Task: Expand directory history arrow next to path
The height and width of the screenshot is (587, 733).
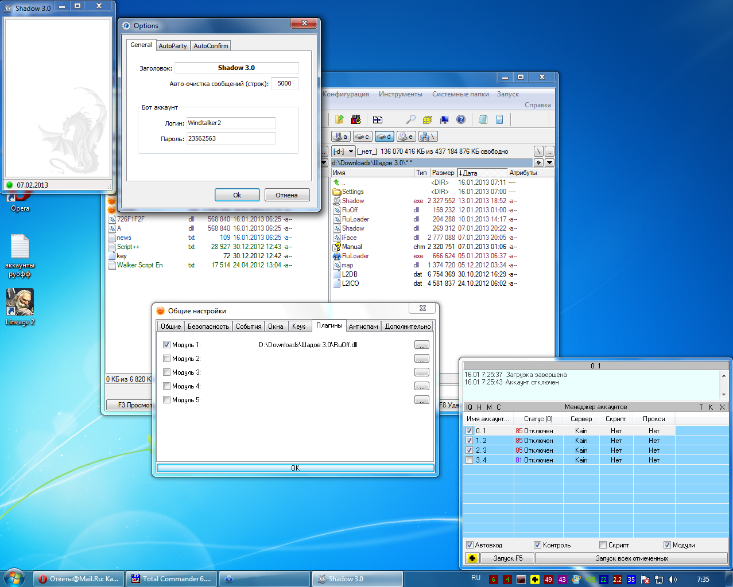Action: [x=549, y=163]
